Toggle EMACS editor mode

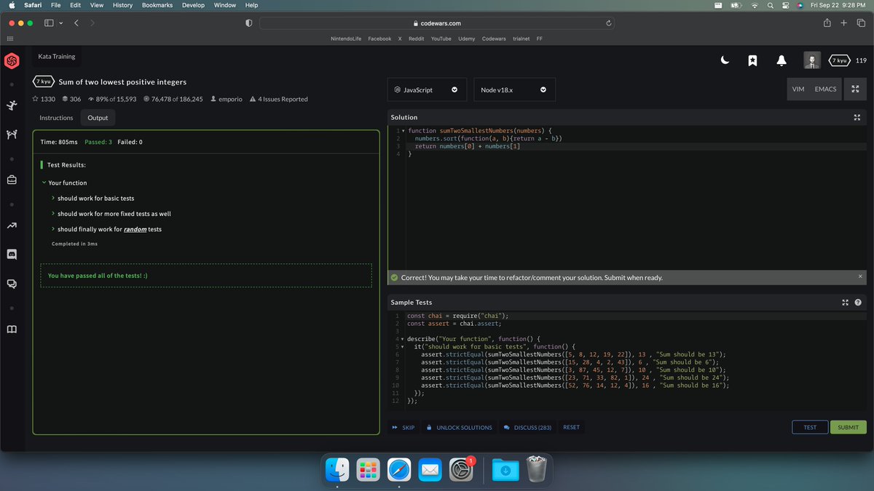(825, 89)
